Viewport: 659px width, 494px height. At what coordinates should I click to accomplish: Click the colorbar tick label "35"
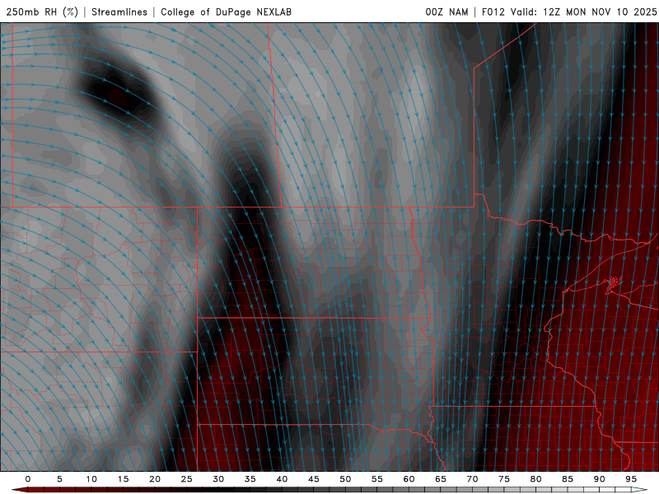point(250,479)
